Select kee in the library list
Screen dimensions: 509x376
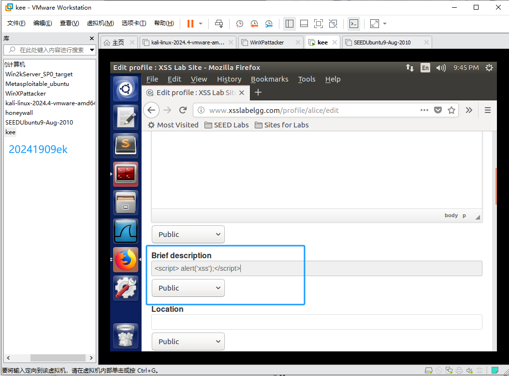click(x=10, y=132)
